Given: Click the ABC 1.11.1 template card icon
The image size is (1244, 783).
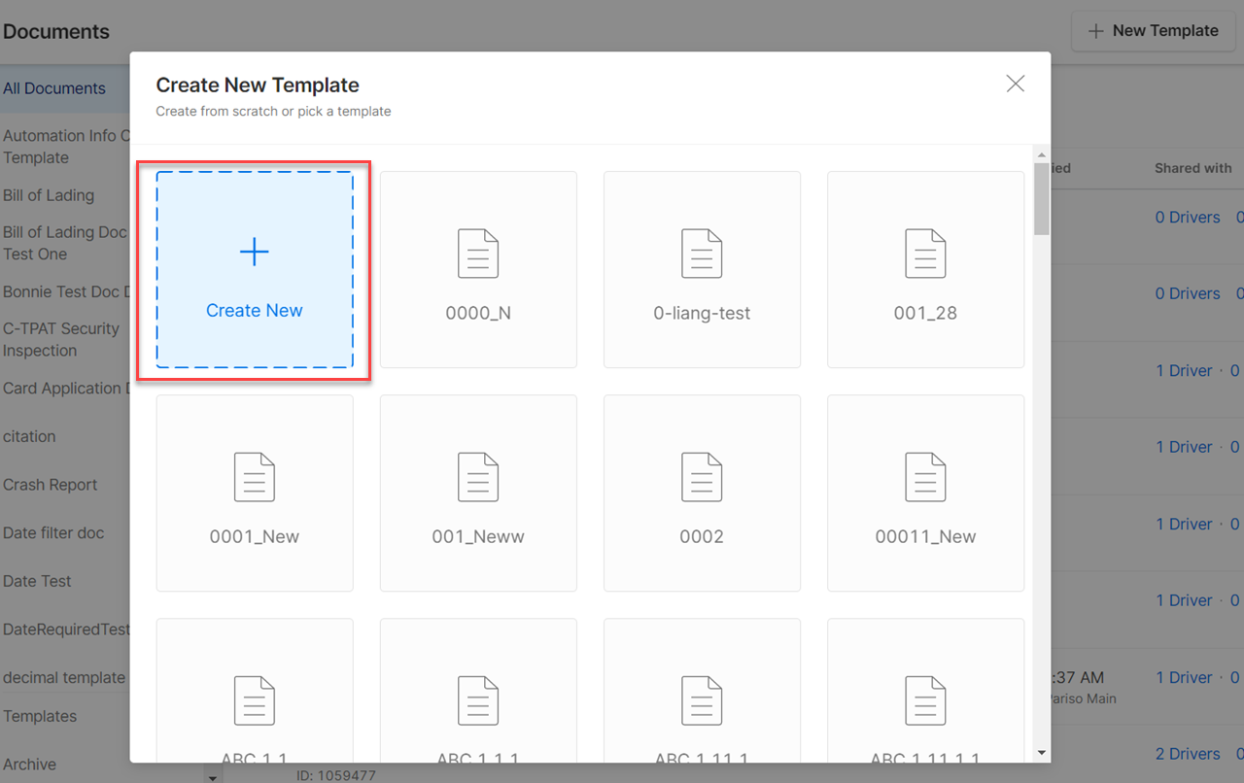Looking at the screenshot, I should [702, 700].
